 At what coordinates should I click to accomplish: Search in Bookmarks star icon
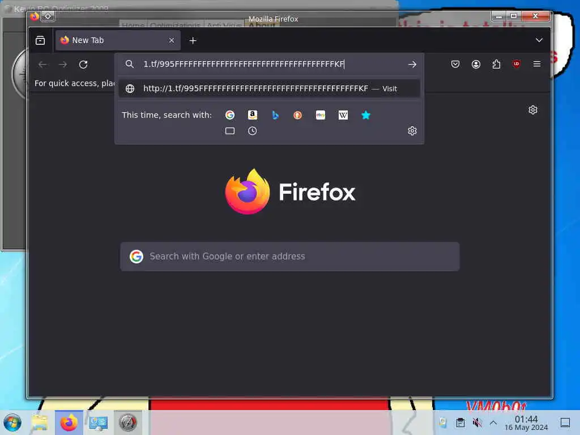click(x=365, y=115)
